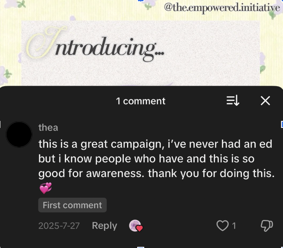Viewport: 283px width, 248px height.
Task: Close the comments panel with X
Action: 265,101
